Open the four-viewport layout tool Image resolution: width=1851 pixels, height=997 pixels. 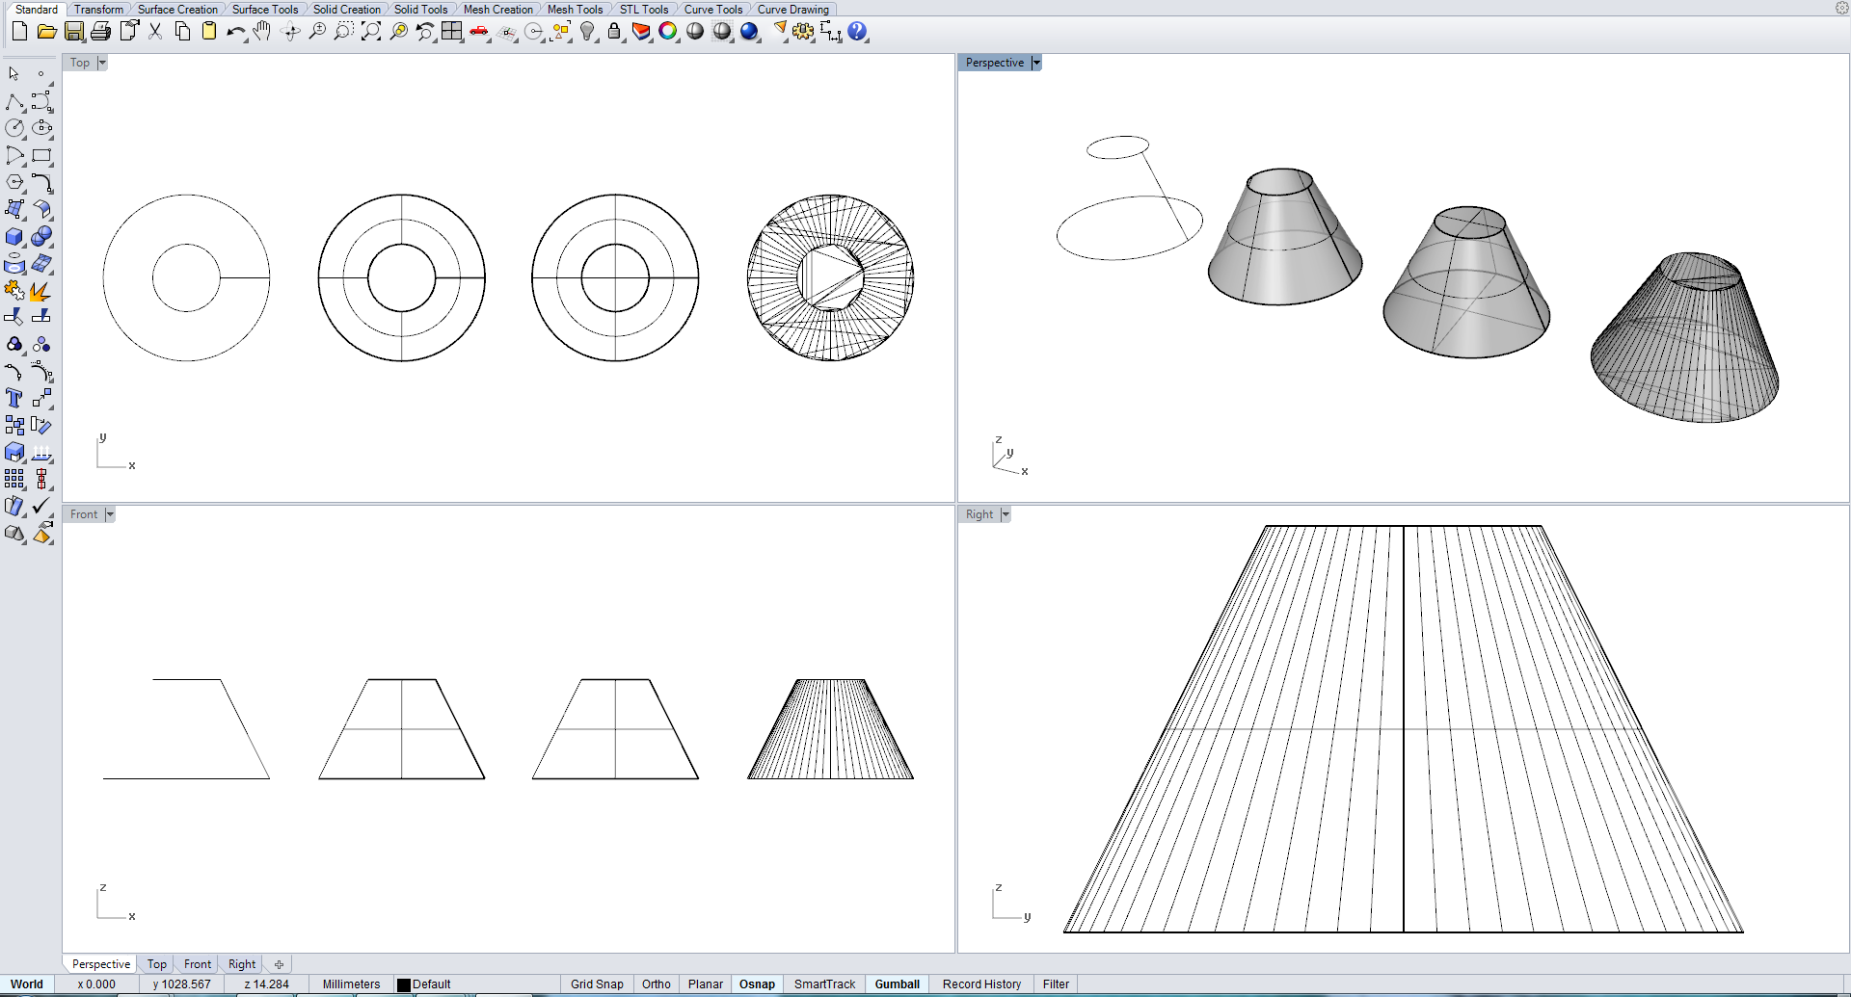tap(451, 32)
